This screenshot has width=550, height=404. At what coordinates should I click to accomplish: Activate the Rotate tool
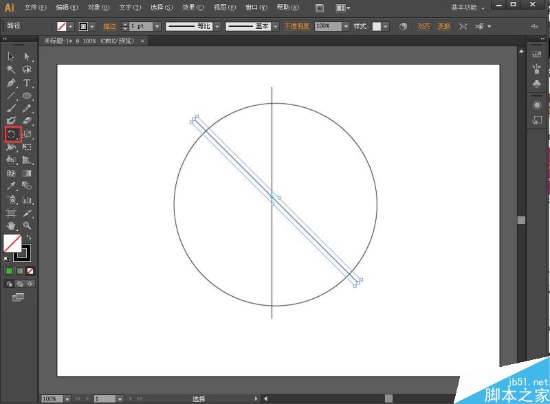click(12, 134)
